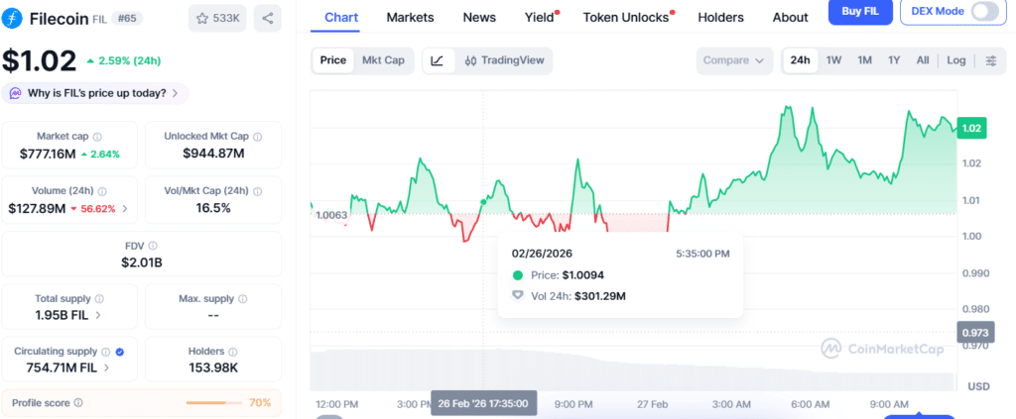Click the 153.98K holders value
The height and width of the screenshot is (419, 1016).
pyautogui.click(x=213, y=367)
